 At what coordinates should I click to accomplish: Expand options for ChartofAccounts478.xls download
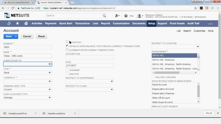click(36, 113)
